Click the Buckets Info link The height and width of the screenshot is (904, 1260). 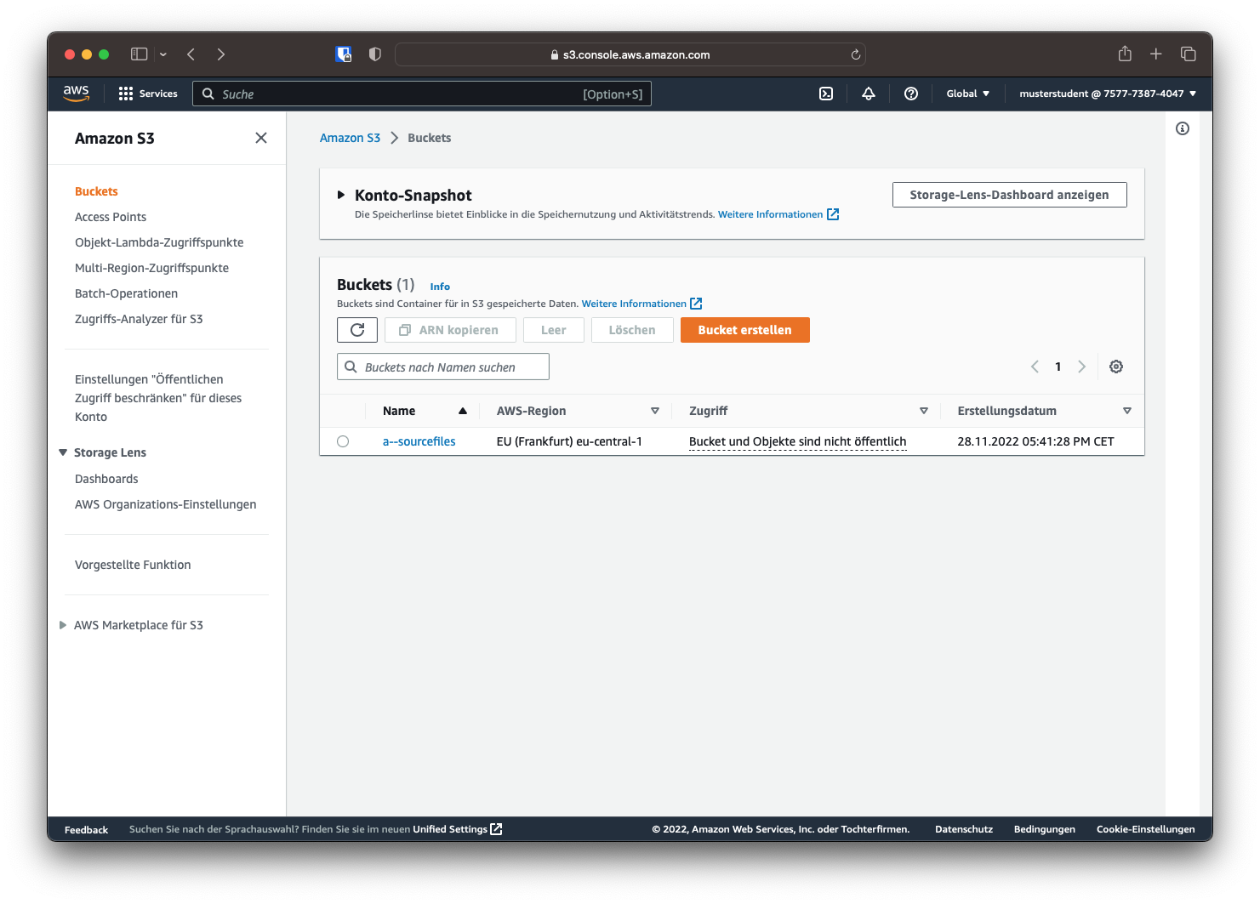point(440,287)
